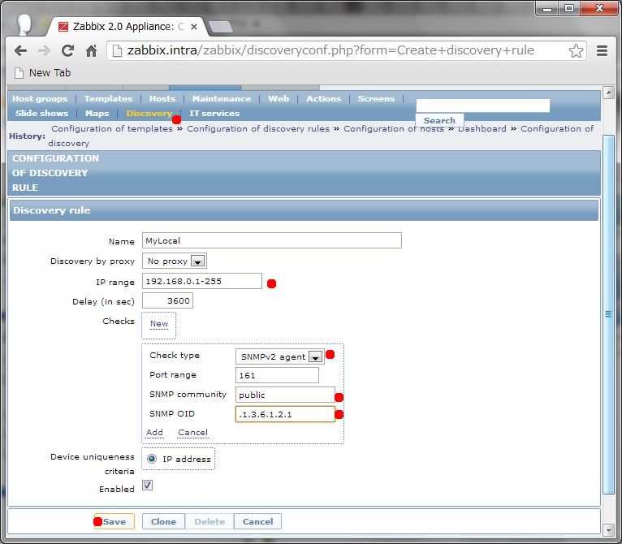Click the New link under Checks

[x=159, y=324]
